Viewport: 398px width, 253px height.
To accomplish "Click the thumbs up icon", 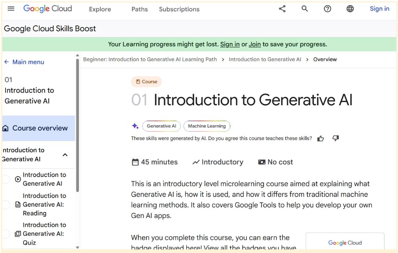I will pyautogui.click(x=320, y=138).
